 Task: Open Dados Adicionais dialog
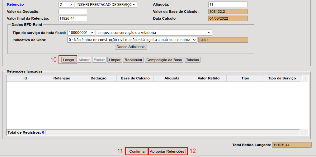tap(131, 47)
